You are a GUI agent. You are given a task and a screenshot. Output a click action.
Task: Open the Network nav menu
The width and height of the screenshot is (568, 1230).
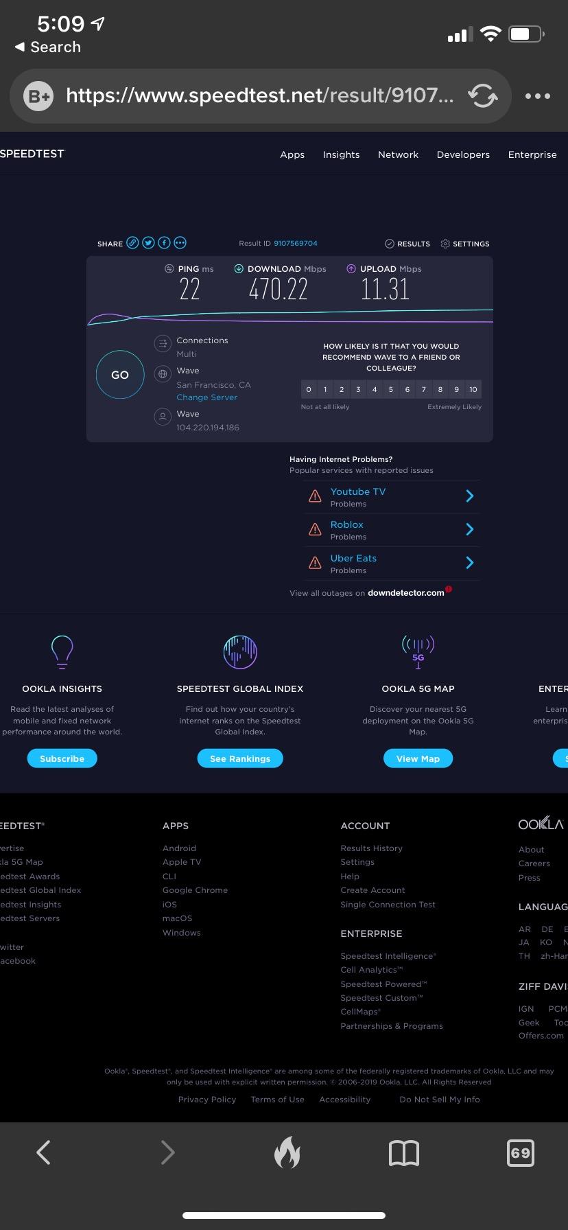(x=398, y=154)
